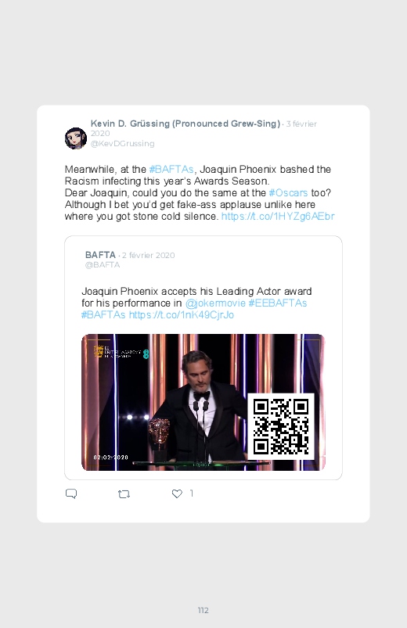The image size is (407, 628).
Task: Click the BAFTA account name in quoted tweet
Action: [100, 255]
